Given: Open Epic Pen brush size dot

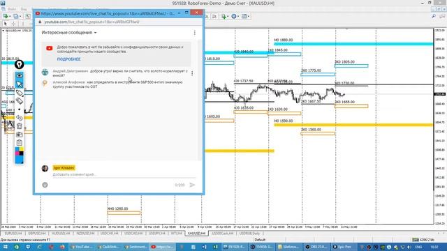Looking at the screenshot, I should point(19,109).
